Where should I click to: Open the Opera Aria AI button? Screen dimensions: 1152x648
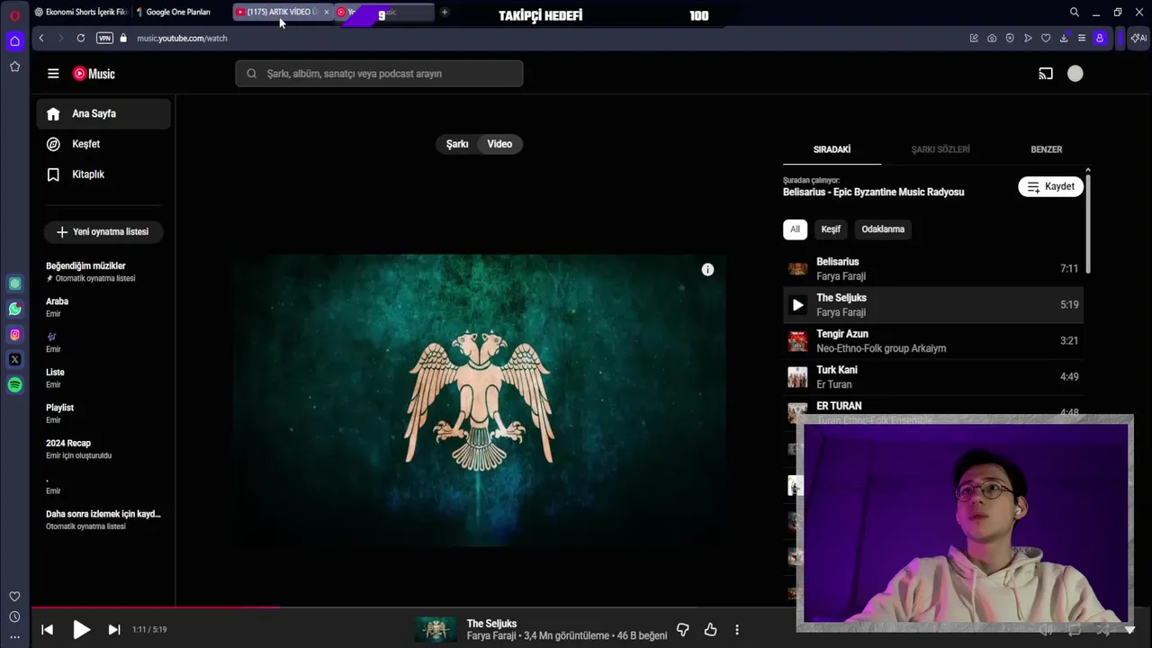[1138, 38]
